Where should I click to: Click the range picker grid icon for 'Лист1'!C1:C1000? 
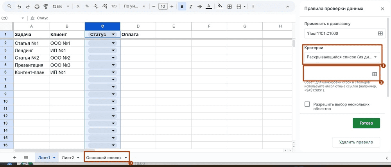pos(380,33)
